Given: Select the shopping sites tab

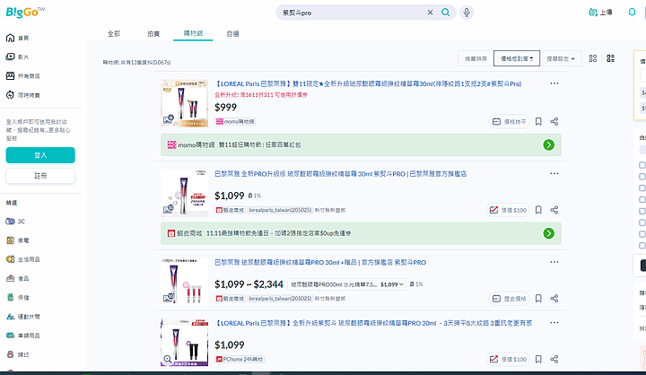Looking at the screenshot, I should click(193, 33).
